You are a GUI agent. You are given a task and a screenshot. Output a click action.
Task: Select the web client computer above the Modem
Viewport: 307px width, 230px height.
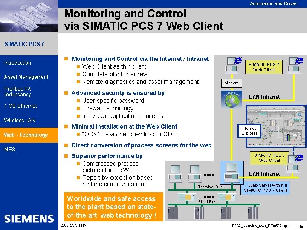point(233,65)
